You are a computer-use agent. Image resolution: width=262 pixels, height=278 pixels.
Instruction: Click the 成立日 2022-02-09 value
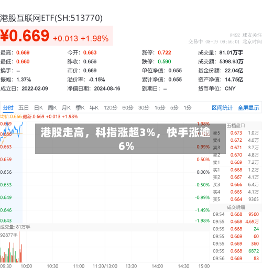tap(35, 88)
